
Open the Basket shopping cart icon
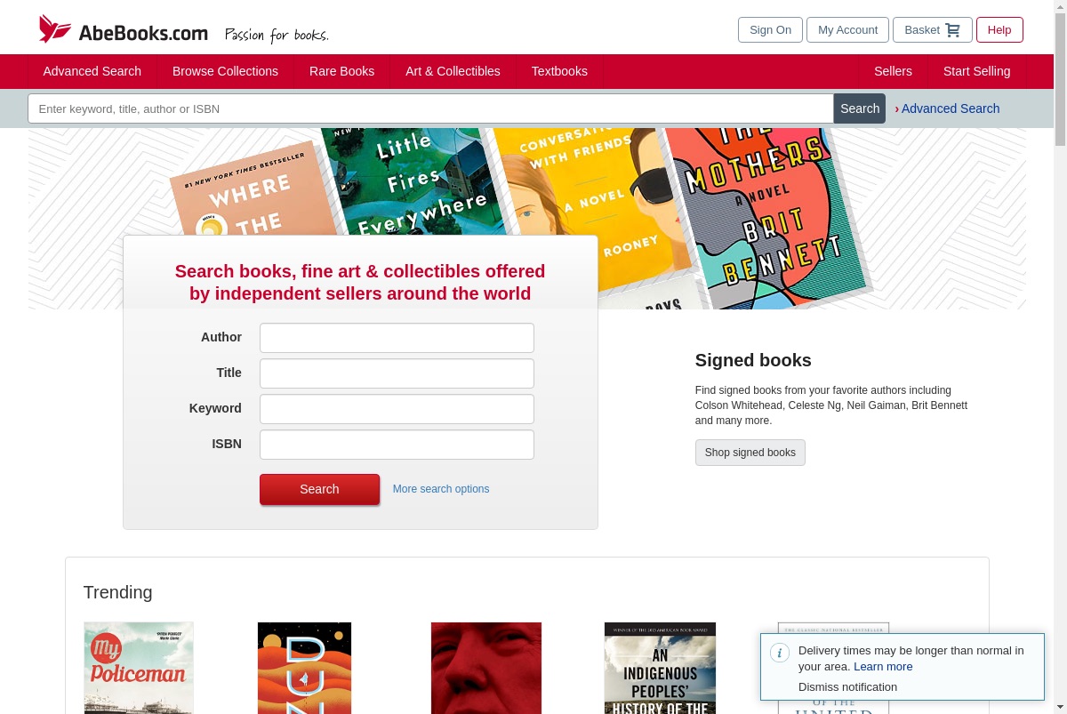click(x=952, y=30)
